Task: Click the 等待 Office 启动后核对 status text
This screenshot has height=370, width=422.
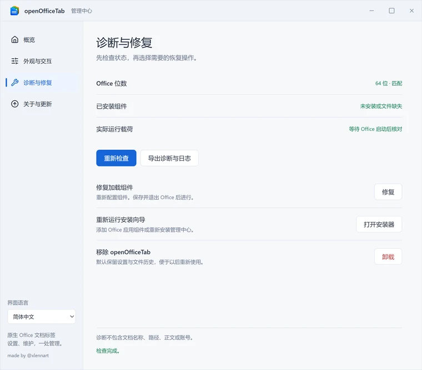Action: pyautogui.click(x=375, y=129)
